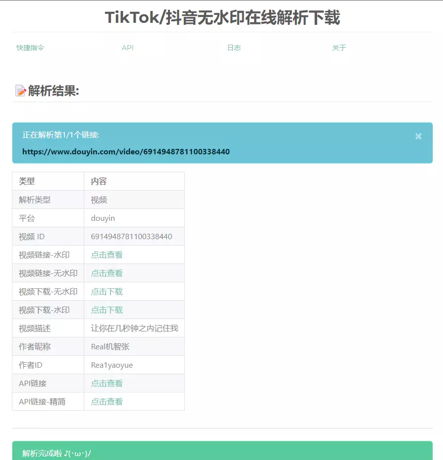
Task: Open the 日志 log page
Action: (x=234, y=48)
